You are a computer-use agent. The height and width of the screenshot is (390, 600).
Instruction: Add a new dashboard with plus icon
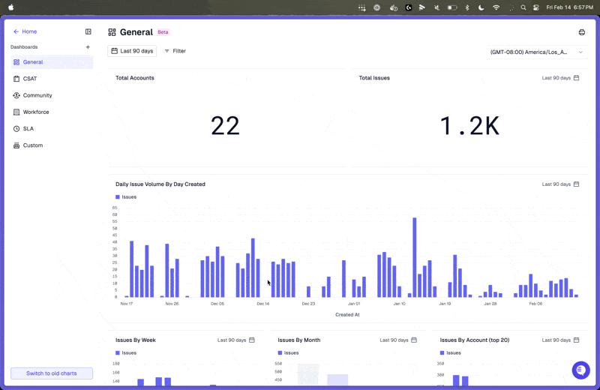[x=88, y=47]
